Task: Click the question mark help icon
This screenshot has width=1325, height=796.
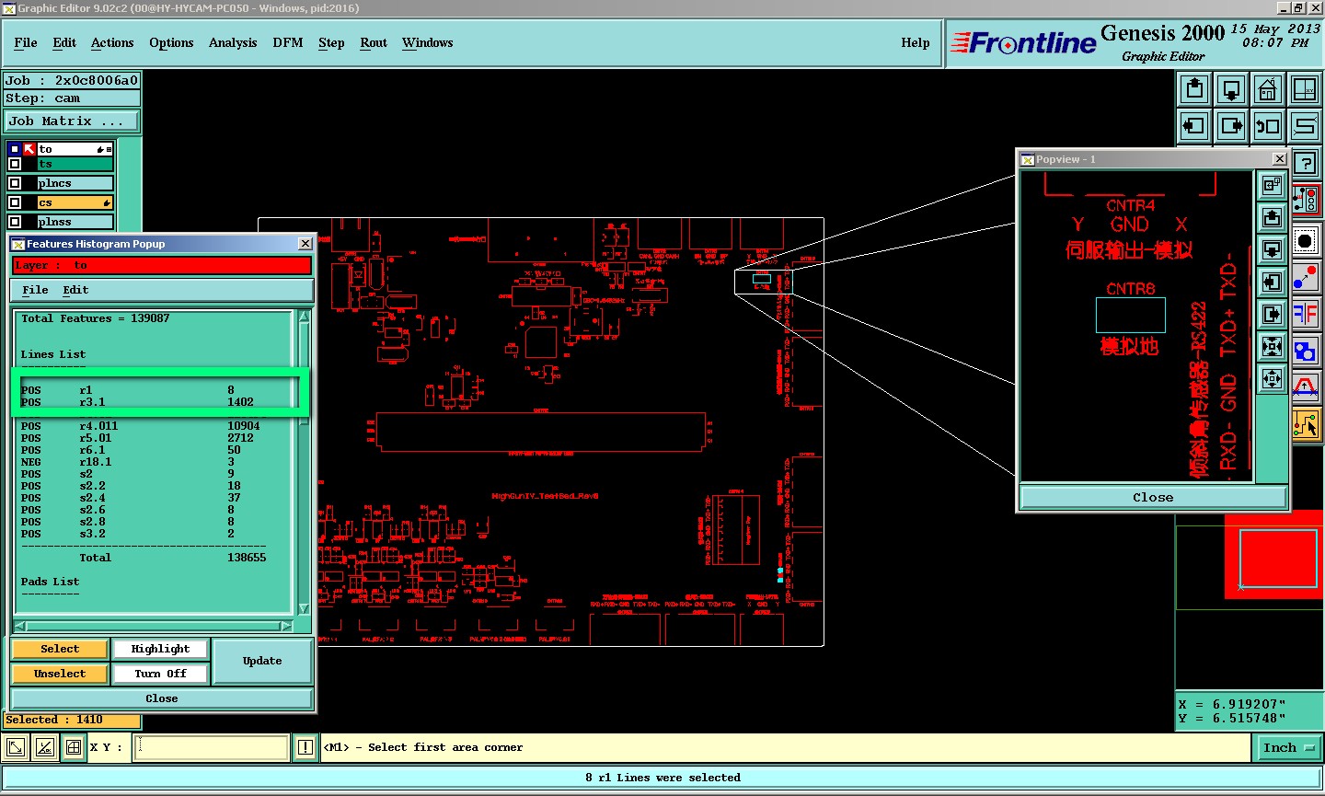Action: pyautogui.click(x=1306, y=164)
